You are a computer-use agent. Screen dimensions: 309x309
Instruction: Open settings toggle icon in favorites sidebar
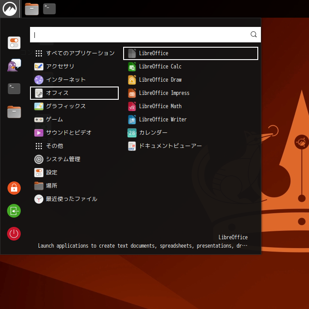tap(14, 43)
